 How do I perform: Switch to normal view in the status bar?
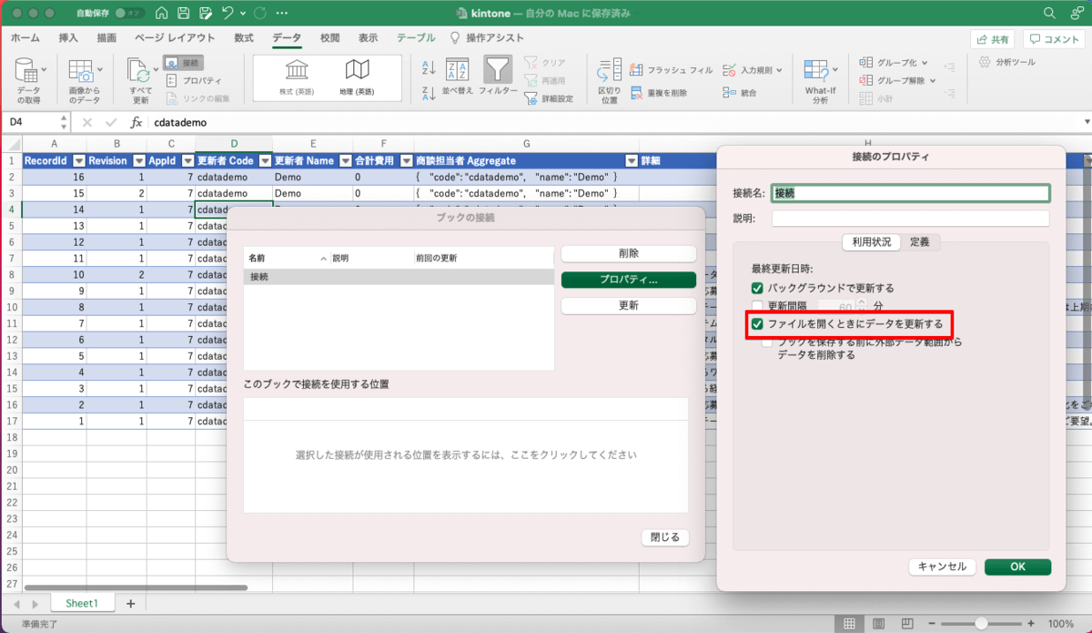point(849,624)
